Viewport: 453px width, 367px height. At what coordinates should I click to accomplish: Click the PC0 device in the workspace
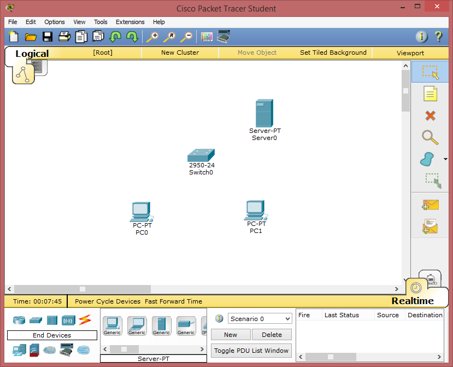click(x=141, y=213)
